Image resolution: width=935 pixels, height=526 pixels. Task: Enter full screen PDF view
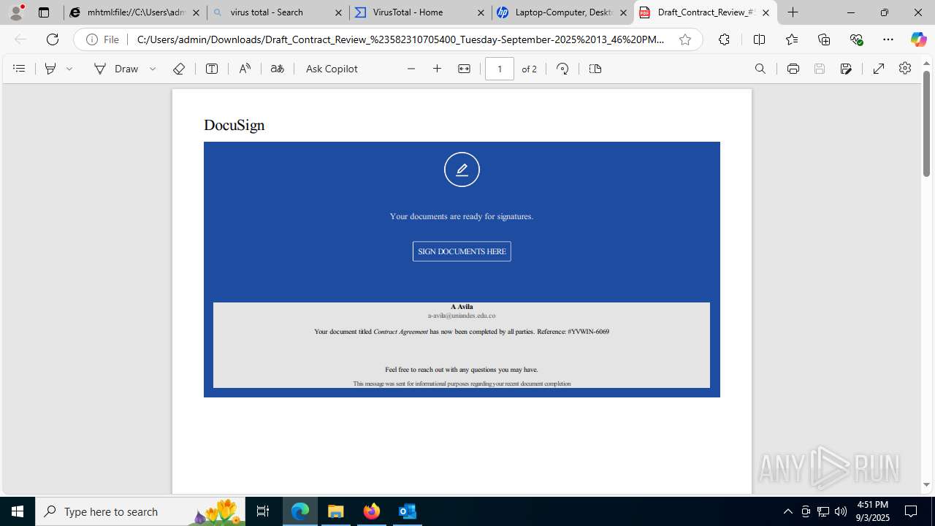click(x=879, y=69)
